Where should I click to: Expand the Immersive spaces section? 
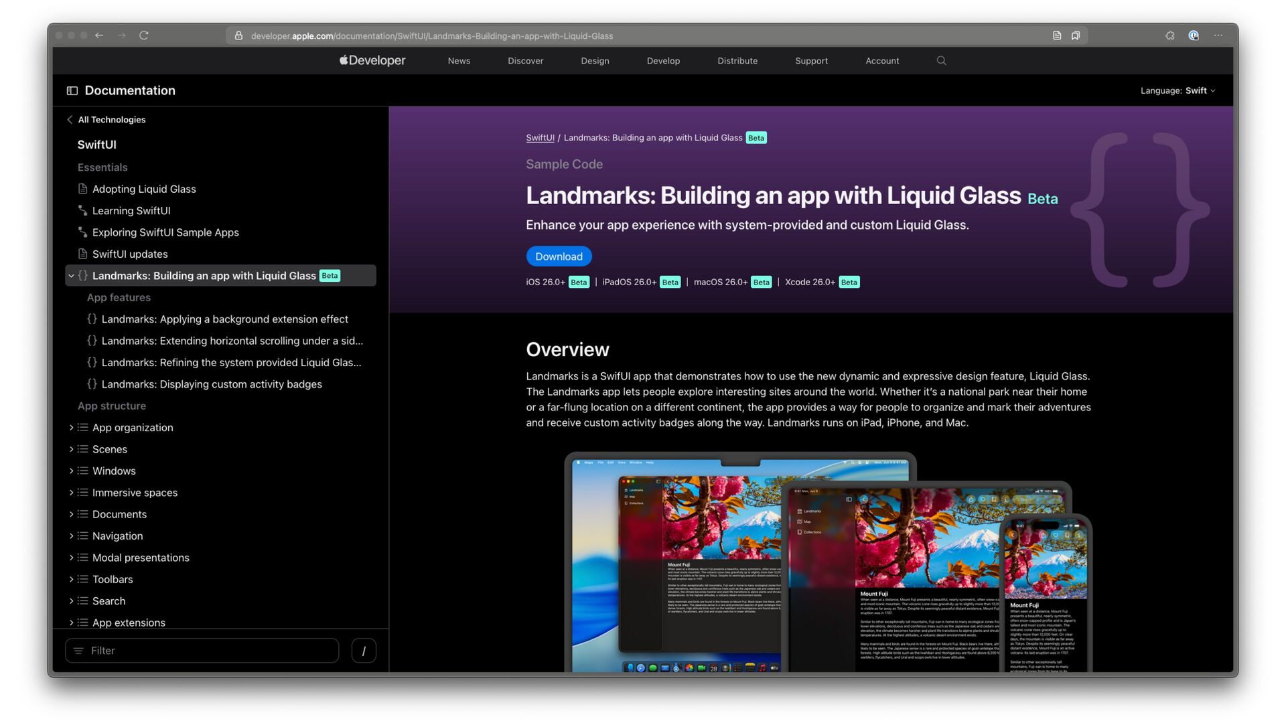71,492
